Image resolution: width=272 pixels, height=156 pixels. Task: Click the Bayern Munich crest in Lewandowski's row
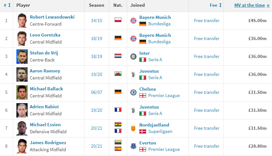coord(133,21)
